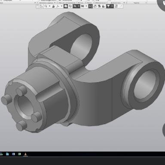Open dropdown next to the highlighted view-mode icon
The image size is (165, 165).
pyautogui.click(x=79, y=6)
